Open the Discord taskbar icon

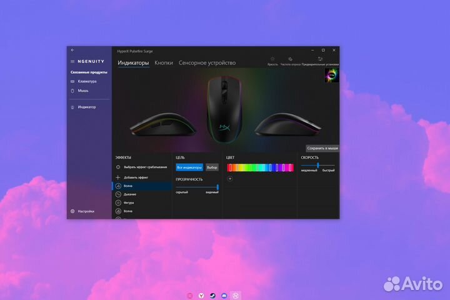pos(224,296)
